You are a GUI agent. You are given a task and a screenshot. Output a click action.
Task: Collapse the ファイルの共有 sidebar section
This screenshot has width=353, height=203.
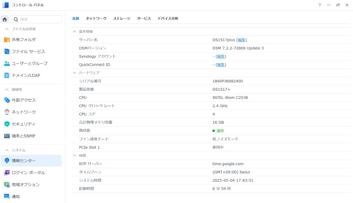click(x=7, y=29)
